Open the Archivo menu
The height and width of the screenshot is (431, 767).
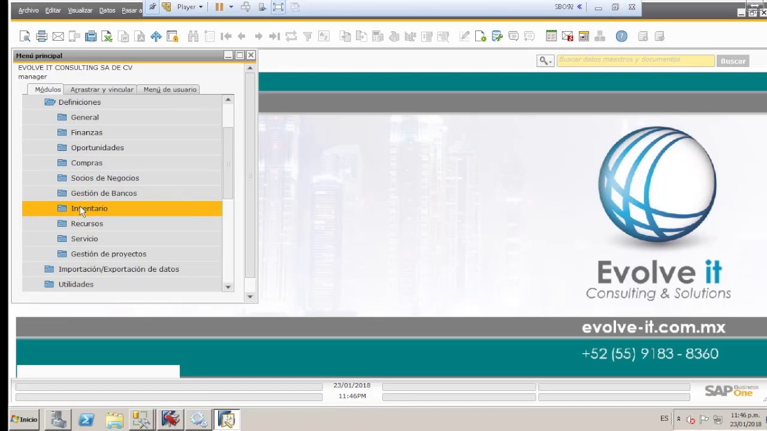pos(28,11)
